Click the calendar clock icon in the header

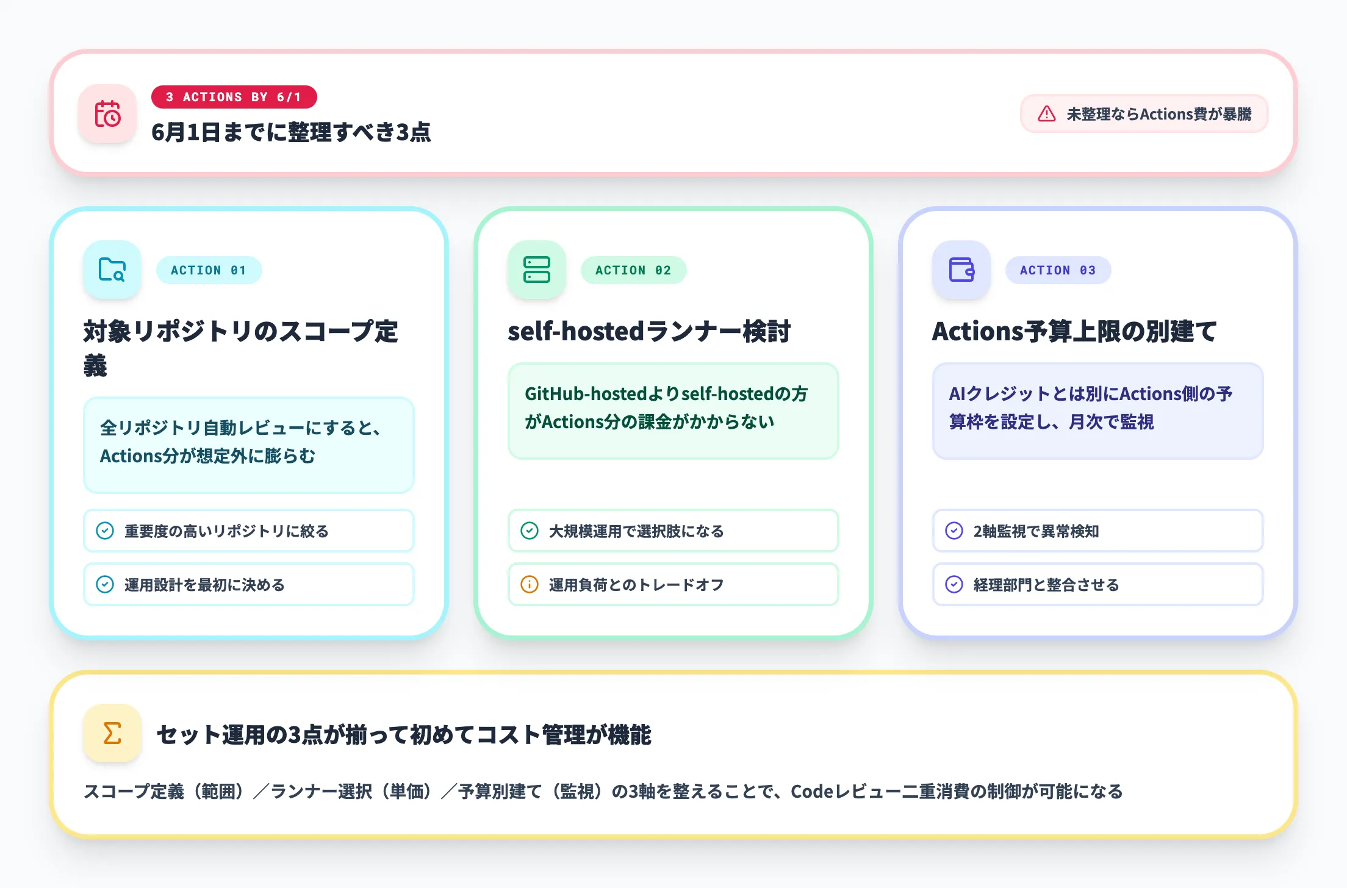click(x=107, y=114)
